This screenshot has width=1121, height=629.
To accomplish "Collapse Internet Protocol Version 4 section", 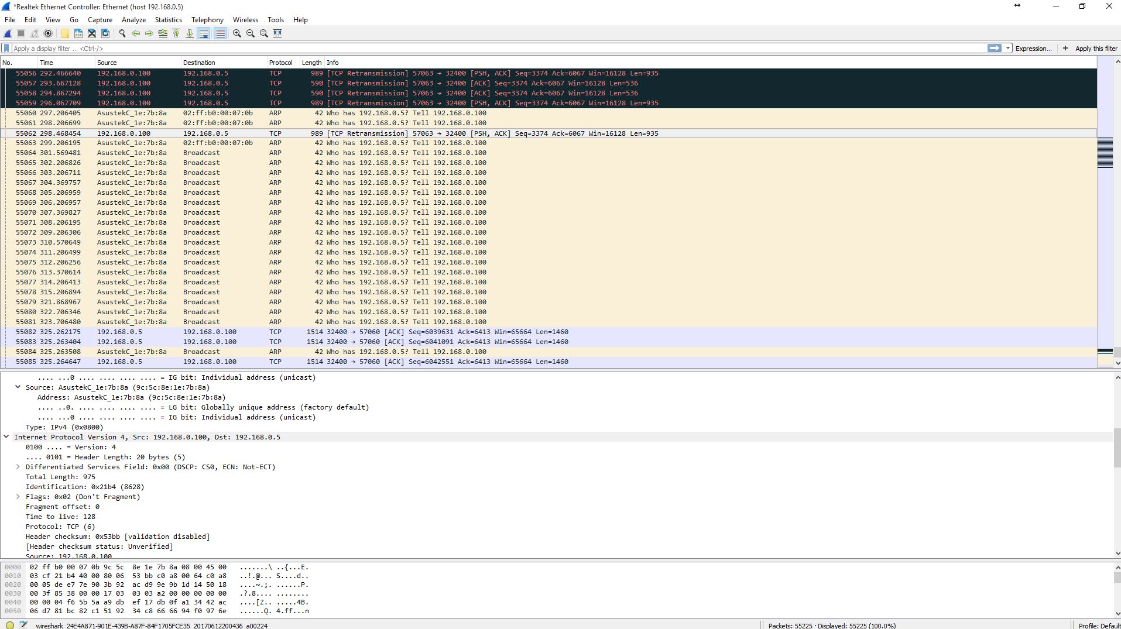I will point(6,436).
